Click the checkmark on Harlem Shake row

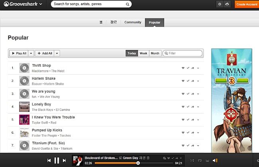coord(188,81)
